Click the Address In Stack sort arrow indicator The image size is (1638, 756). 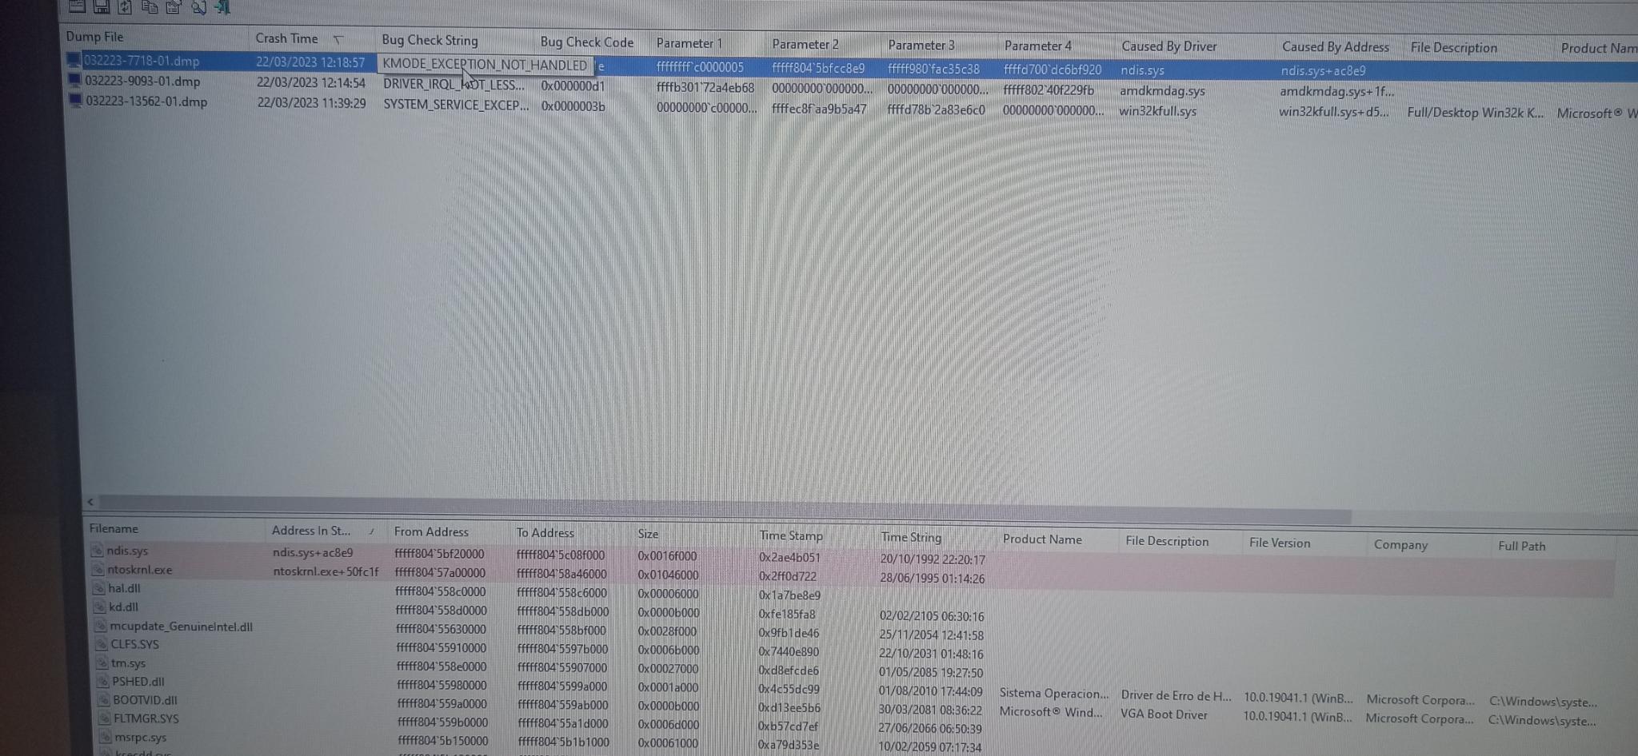point(371,531)
